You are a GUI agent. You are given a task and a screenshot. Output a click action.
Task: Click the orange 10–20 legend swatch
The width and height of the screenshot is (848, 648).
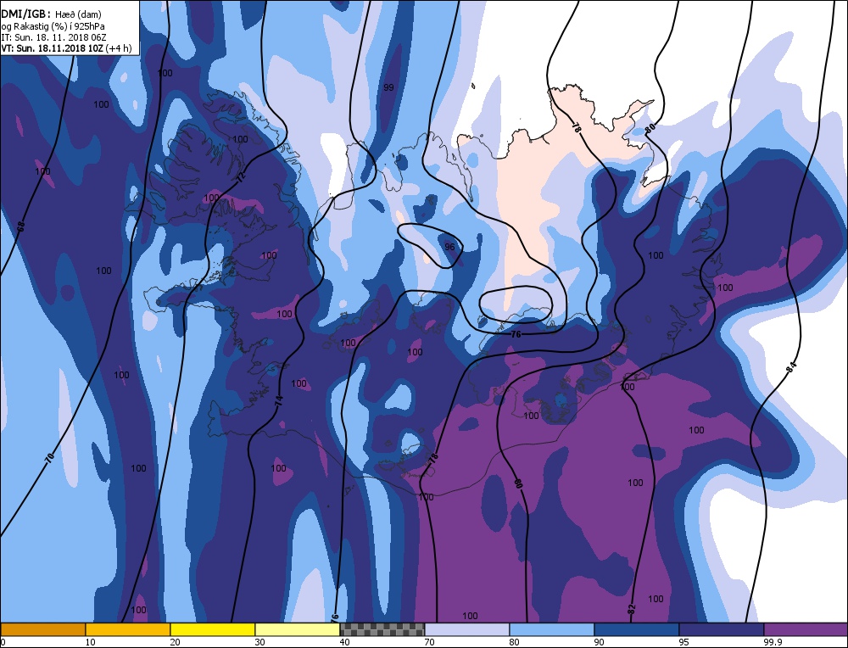coord(128,629)
